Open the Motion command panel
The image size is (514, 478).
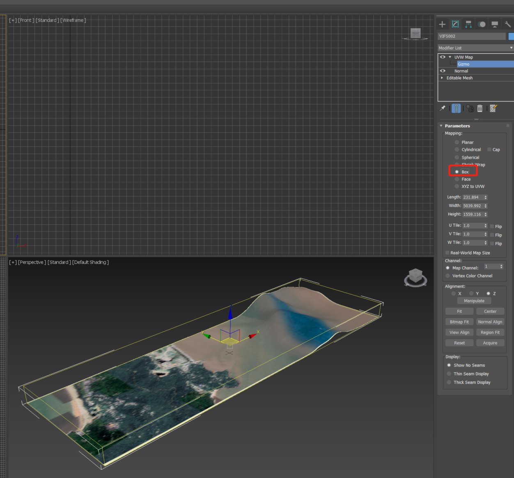point(481,24)
